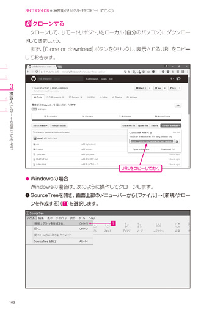Click the 1 branch link
The width and height of the screenshot is (220, 312).
tap(87, 116)
